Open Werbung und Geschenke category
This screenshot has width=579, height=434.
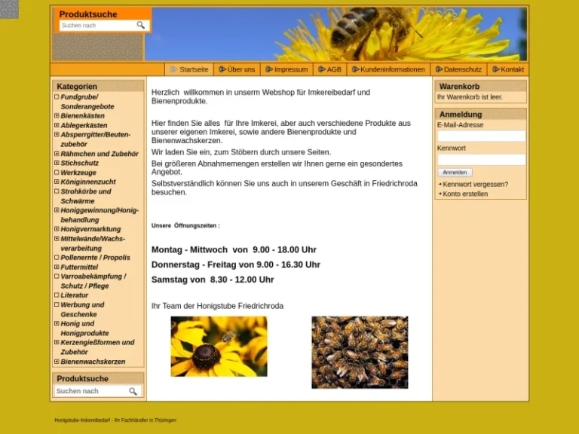pyautogui.click(x=82, y=309)
